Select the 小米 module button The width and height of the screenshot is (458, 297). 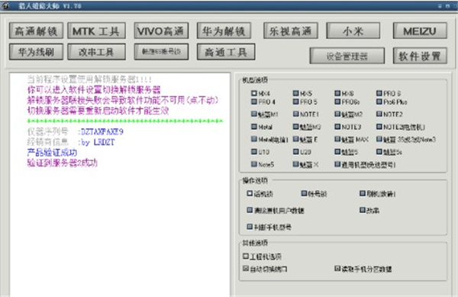pos(353,31)
